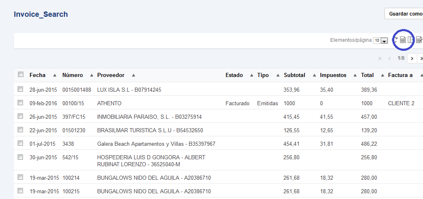Go to the next results page
This screenshot has height=199, width=423.
coord(412,59)
